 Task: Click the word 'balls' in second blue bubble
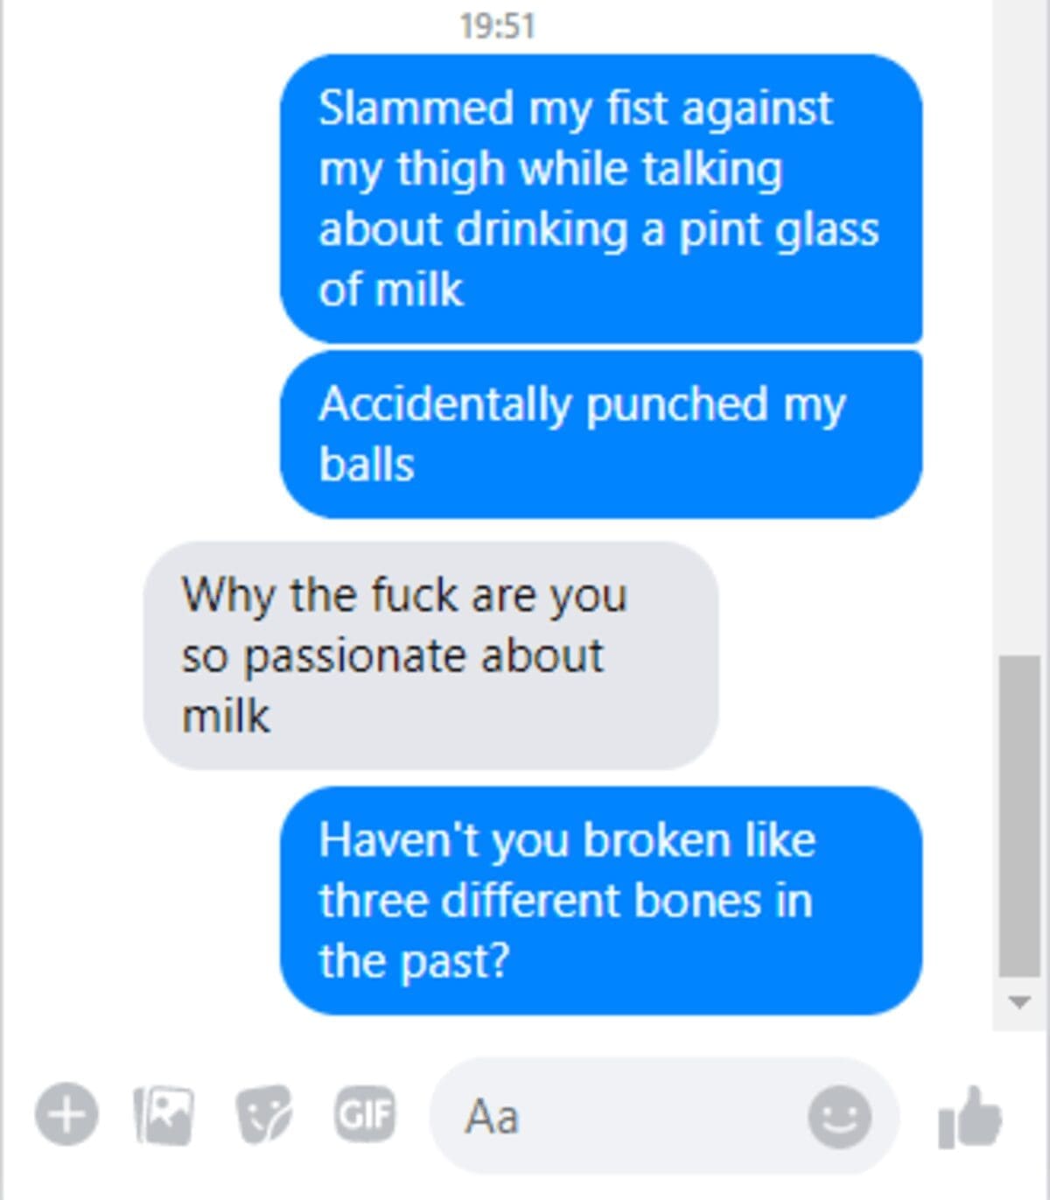tap(367, 464)
